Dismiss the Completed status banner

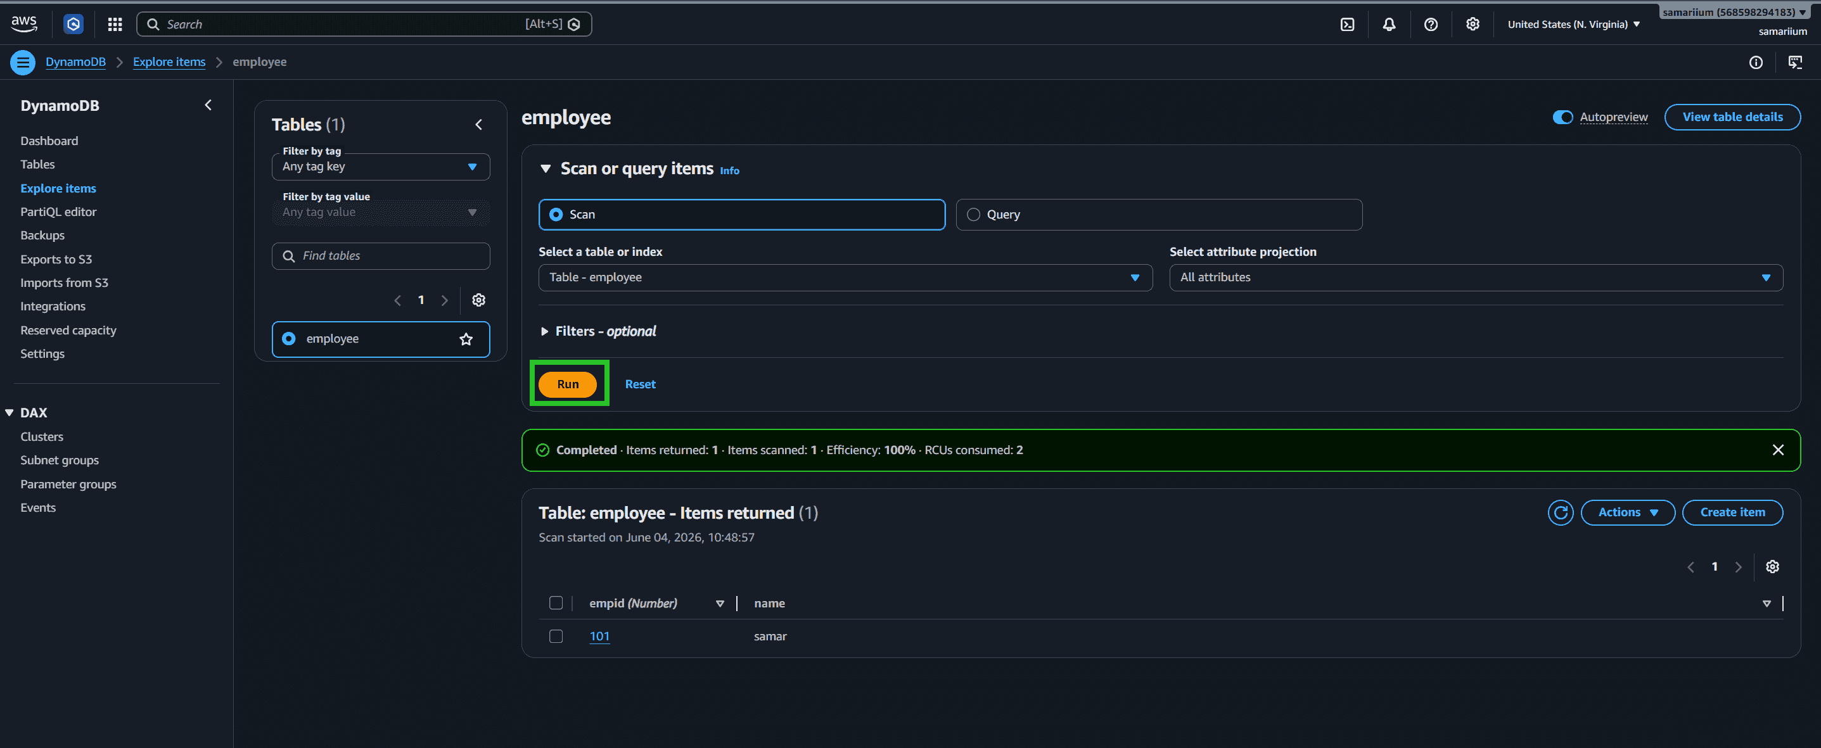(1778, 450)
